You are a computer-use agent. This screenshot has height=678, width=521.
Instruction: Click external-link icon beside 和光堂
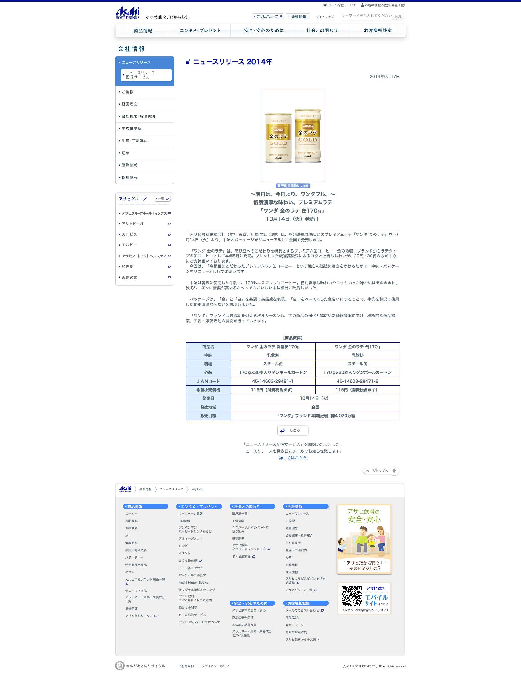(169, 267)
